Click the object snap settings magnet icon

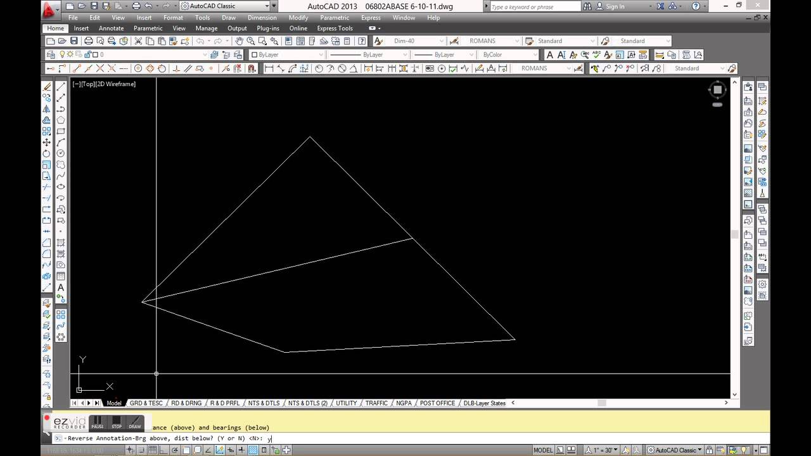(252, 68)
